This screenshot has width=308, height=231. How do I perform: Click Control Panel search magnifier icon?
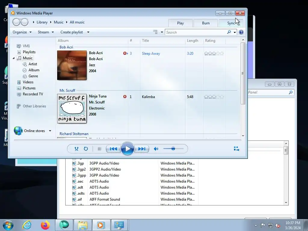[x=291, y=92]
